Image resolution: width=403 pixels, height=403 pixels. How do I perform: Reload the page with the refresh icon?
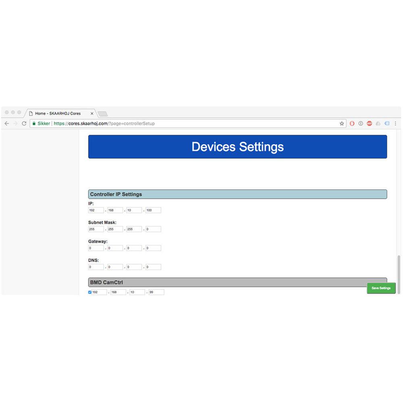(24, 124)
